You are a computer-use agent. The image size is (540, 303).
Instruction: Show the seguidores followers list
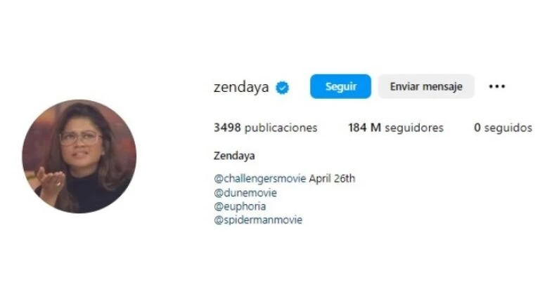point(395,128)
